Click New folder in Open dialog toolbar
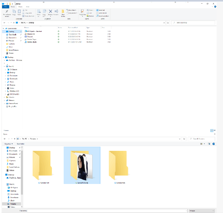223x213 pixels. point(20,144)
